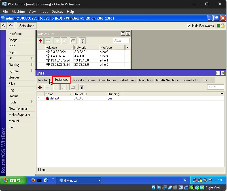The image size is (227, 191).
Task: Open the winbox taskbar group dropdown
Action: pyautogui.click(x=99, y=181)
